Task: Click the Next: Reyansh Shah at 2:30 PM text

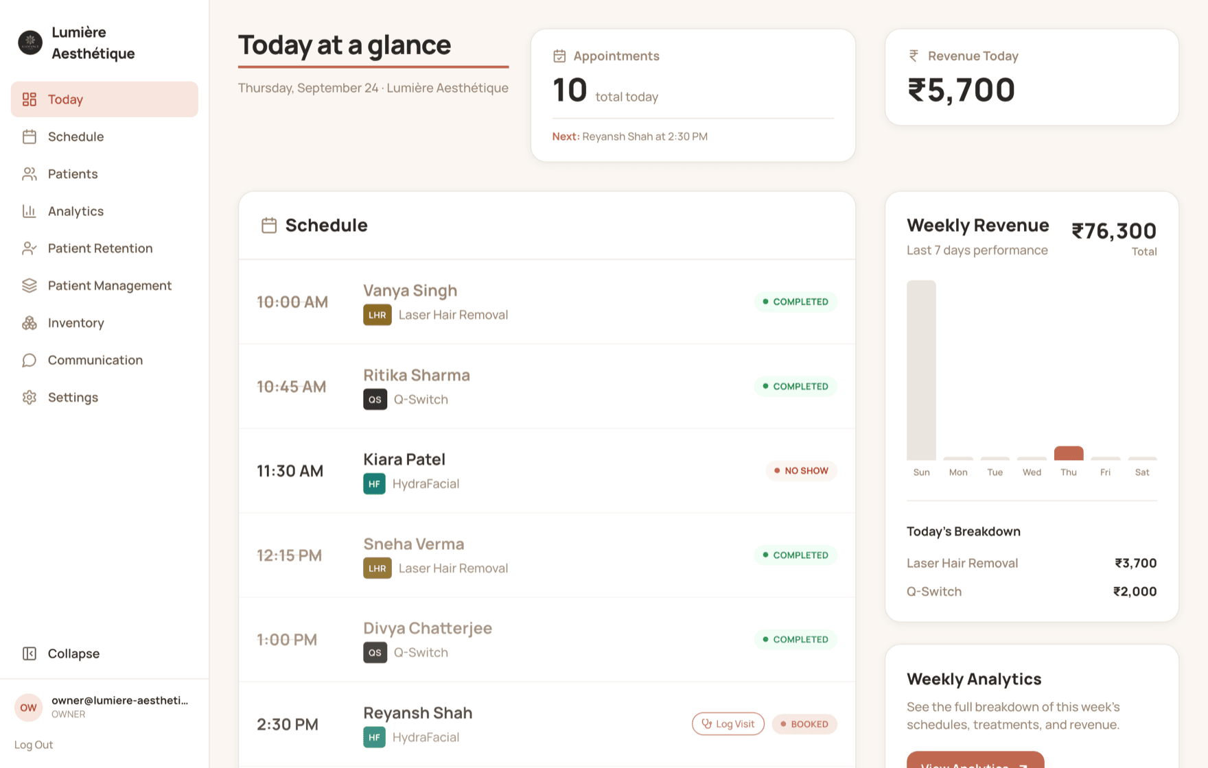Action: (630, 136)
